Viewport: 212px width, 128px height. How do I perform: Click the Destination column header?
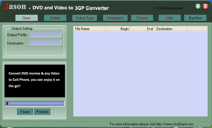171,29
